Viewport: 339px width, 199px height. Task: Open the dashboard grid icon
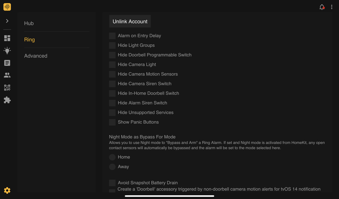click(x=7, y=38)
